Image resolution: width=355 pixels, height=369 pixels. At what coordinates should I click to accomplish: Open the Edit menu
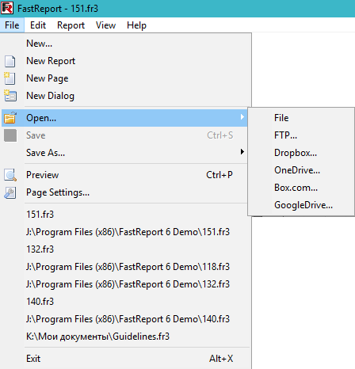click(38, 25)
